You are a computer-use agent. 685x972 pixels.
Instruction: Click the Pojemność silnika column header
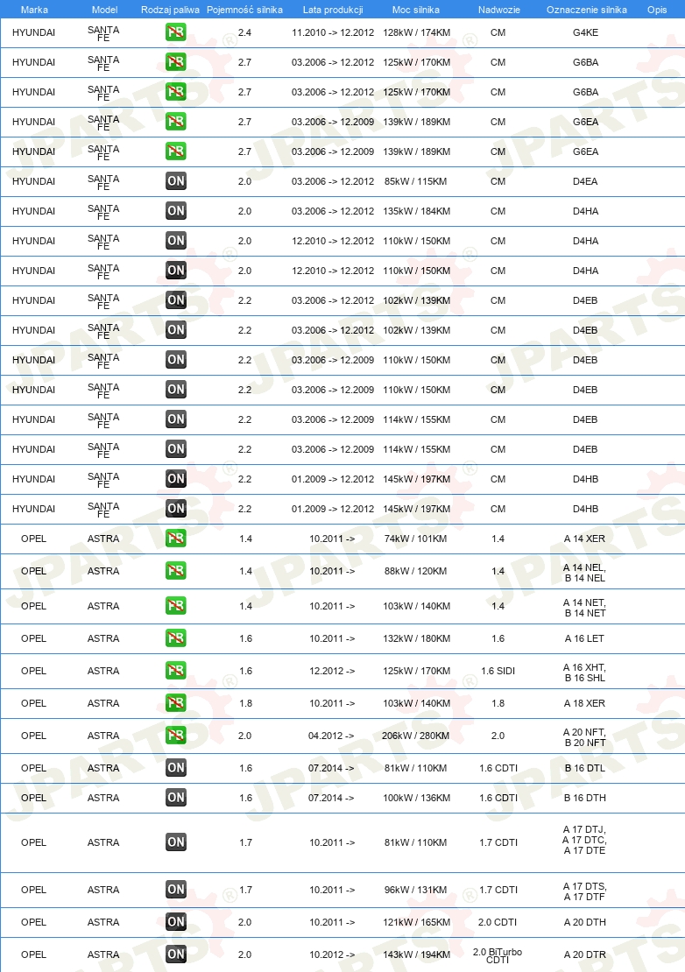click(x=245, y=10)
